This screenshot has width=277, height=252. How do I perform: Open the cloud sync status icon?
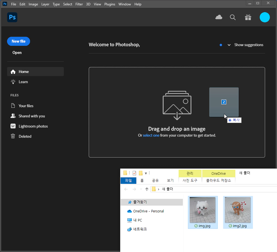pos(219,17)
